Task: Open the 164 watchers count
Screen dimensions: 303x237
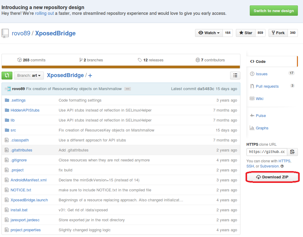Action: tap(228, 33)
